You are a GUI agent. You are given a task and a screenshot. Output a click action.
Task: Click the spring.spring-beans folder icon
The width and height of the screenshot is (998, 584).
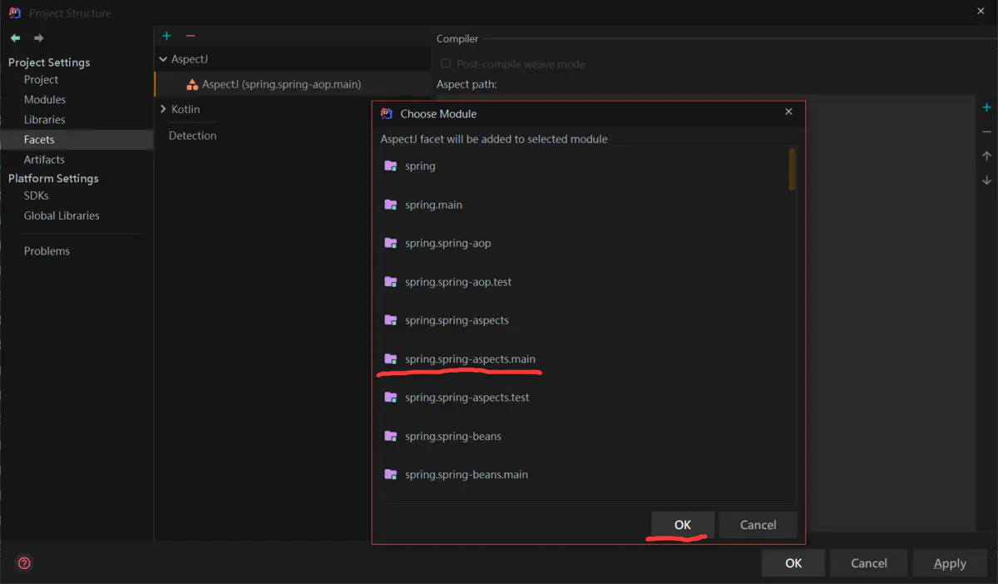click(x=390, y=436)
